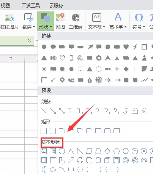Select the cylinder can basic shape
153x174 pixels.
(x=98, y=160)
